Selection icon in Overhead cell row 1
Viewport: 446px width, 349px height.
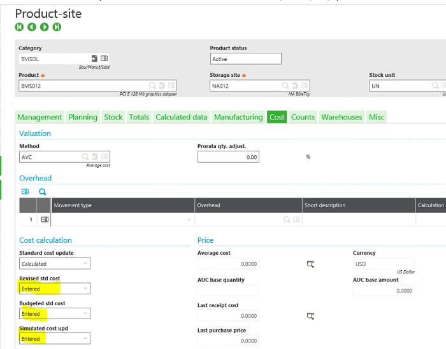297,219
